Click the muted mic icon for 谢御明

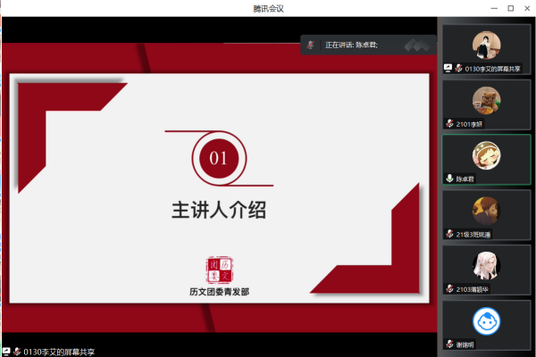(x=450, y=345)
